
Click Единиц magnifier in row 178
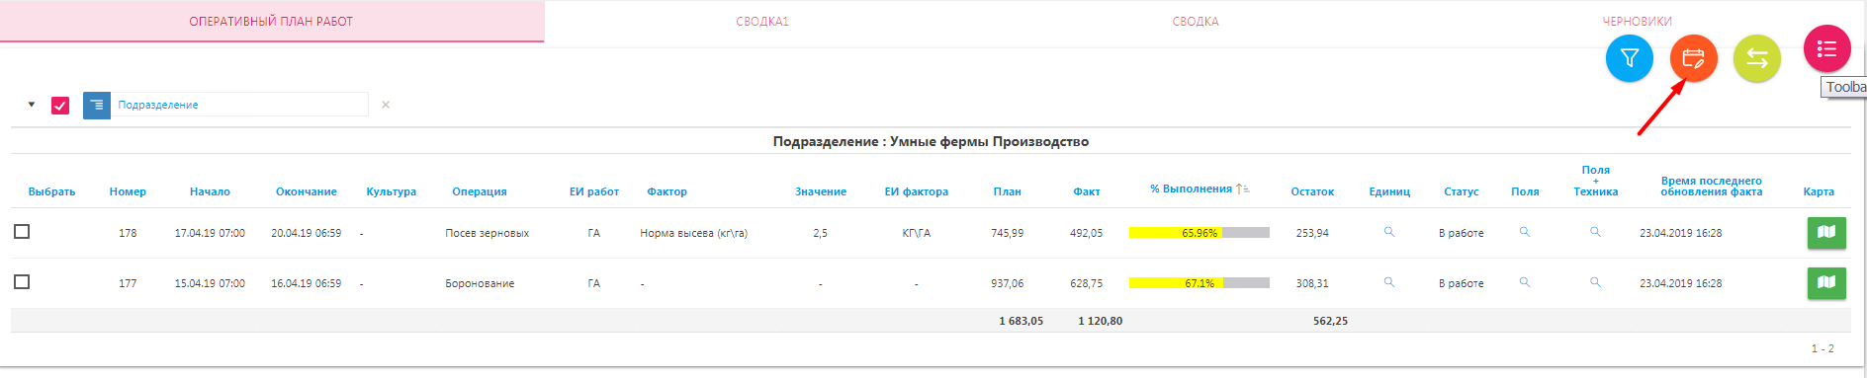pos(1389,232)
